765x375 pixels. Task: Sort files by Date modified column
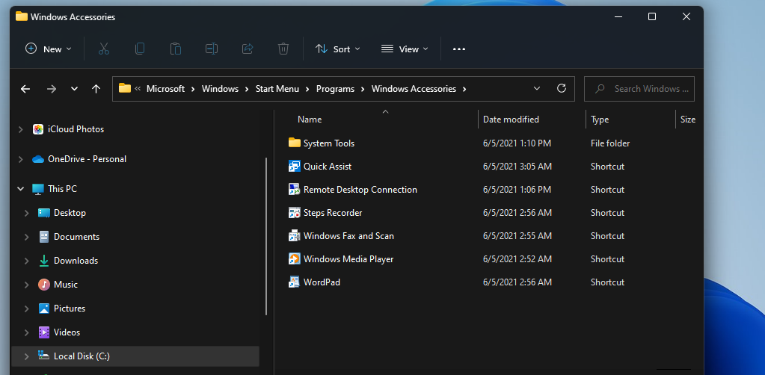(x=511, y=120)
